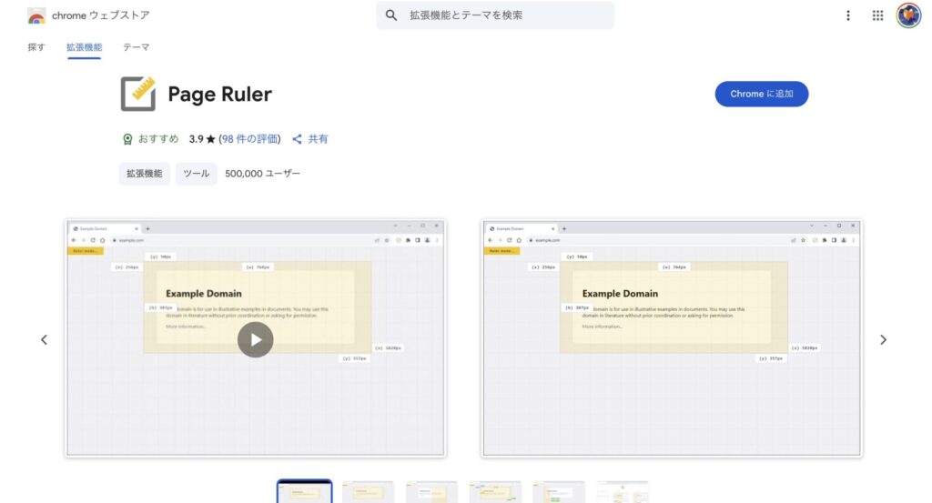This screenshot has width=932, height=503.
Task: Click the Page Ruler title text
Action: coord(220,94)
